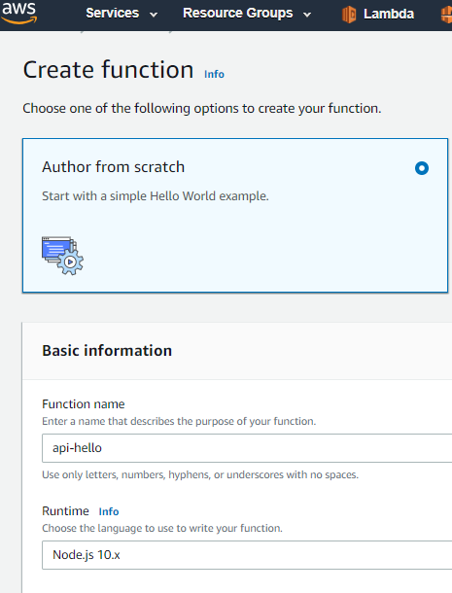The height and width of the screenshot is (593, 452).
Task: Open the Services menu
Action: (113, 14)
